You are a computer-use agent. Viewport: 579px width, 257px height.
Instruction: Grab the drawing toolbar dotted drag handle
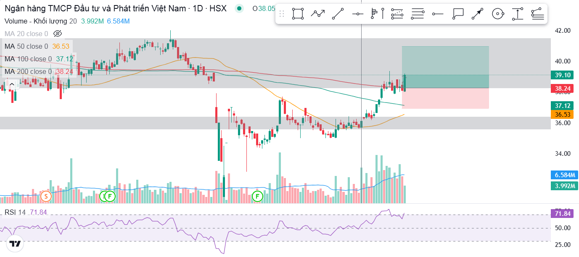point(282,14)
